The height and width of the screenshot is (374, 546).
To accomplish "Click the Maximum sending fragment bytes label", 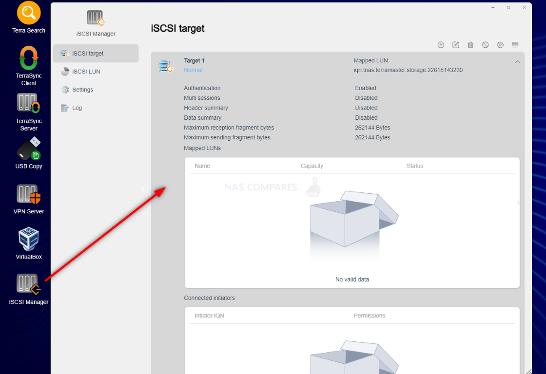I will click(227, 137).
